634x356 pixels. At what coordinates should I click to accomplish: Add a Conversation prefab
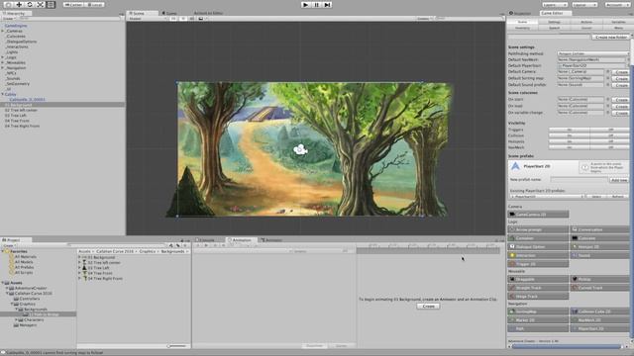[x=600, y=229]
